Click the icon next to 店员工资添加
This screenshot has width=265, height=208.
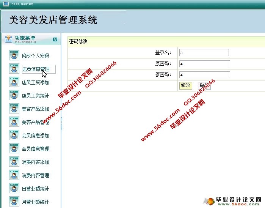click(x=14, y=82)
